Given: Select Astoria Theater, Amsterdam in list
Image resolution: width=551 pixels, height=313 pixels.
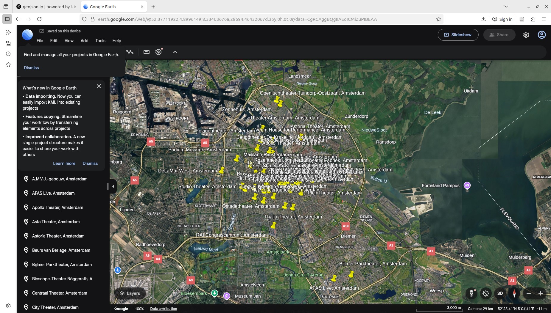Looking at the screenshot, I should pyautogui.click(x=63, y=236).
